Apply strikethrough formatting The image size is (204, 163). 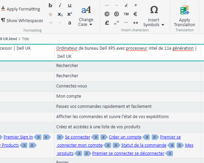coord(51,14)
